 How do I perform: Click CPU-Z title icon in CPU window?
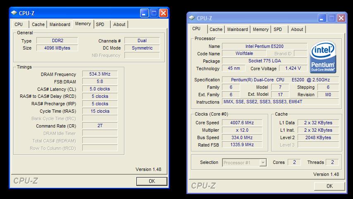tap(192, 18)
